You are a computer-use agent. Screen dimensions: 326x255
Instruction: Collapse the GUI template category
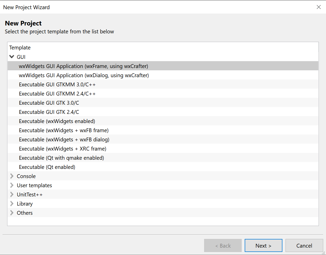coord(11,57)
